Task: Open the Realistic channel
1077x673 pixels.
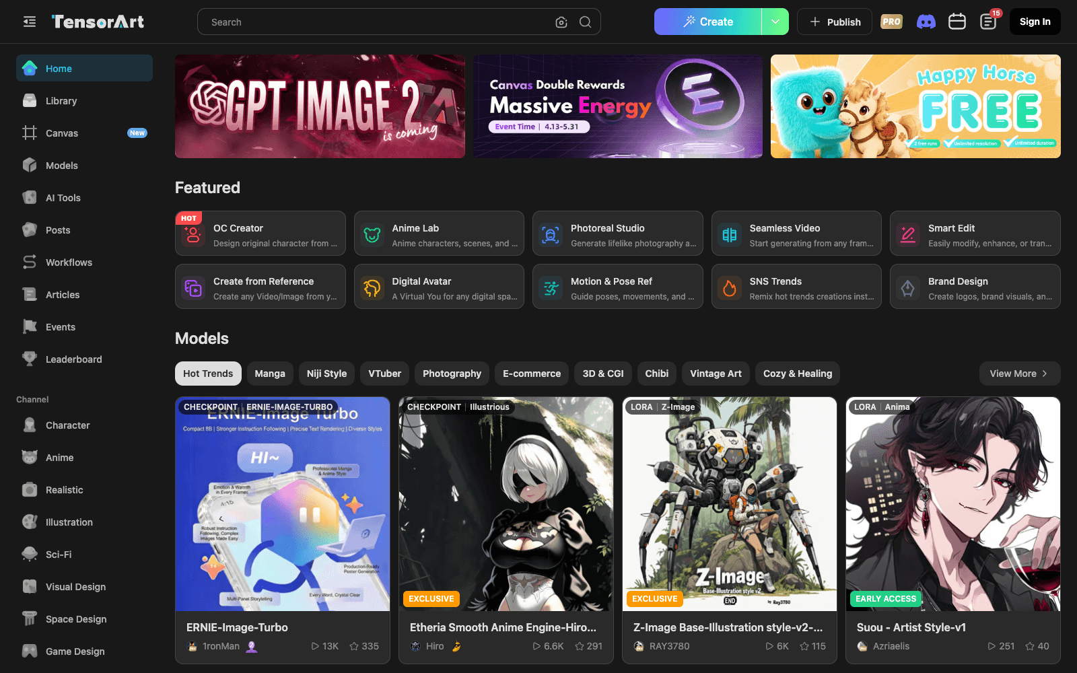Action: [x=84, y=490]
